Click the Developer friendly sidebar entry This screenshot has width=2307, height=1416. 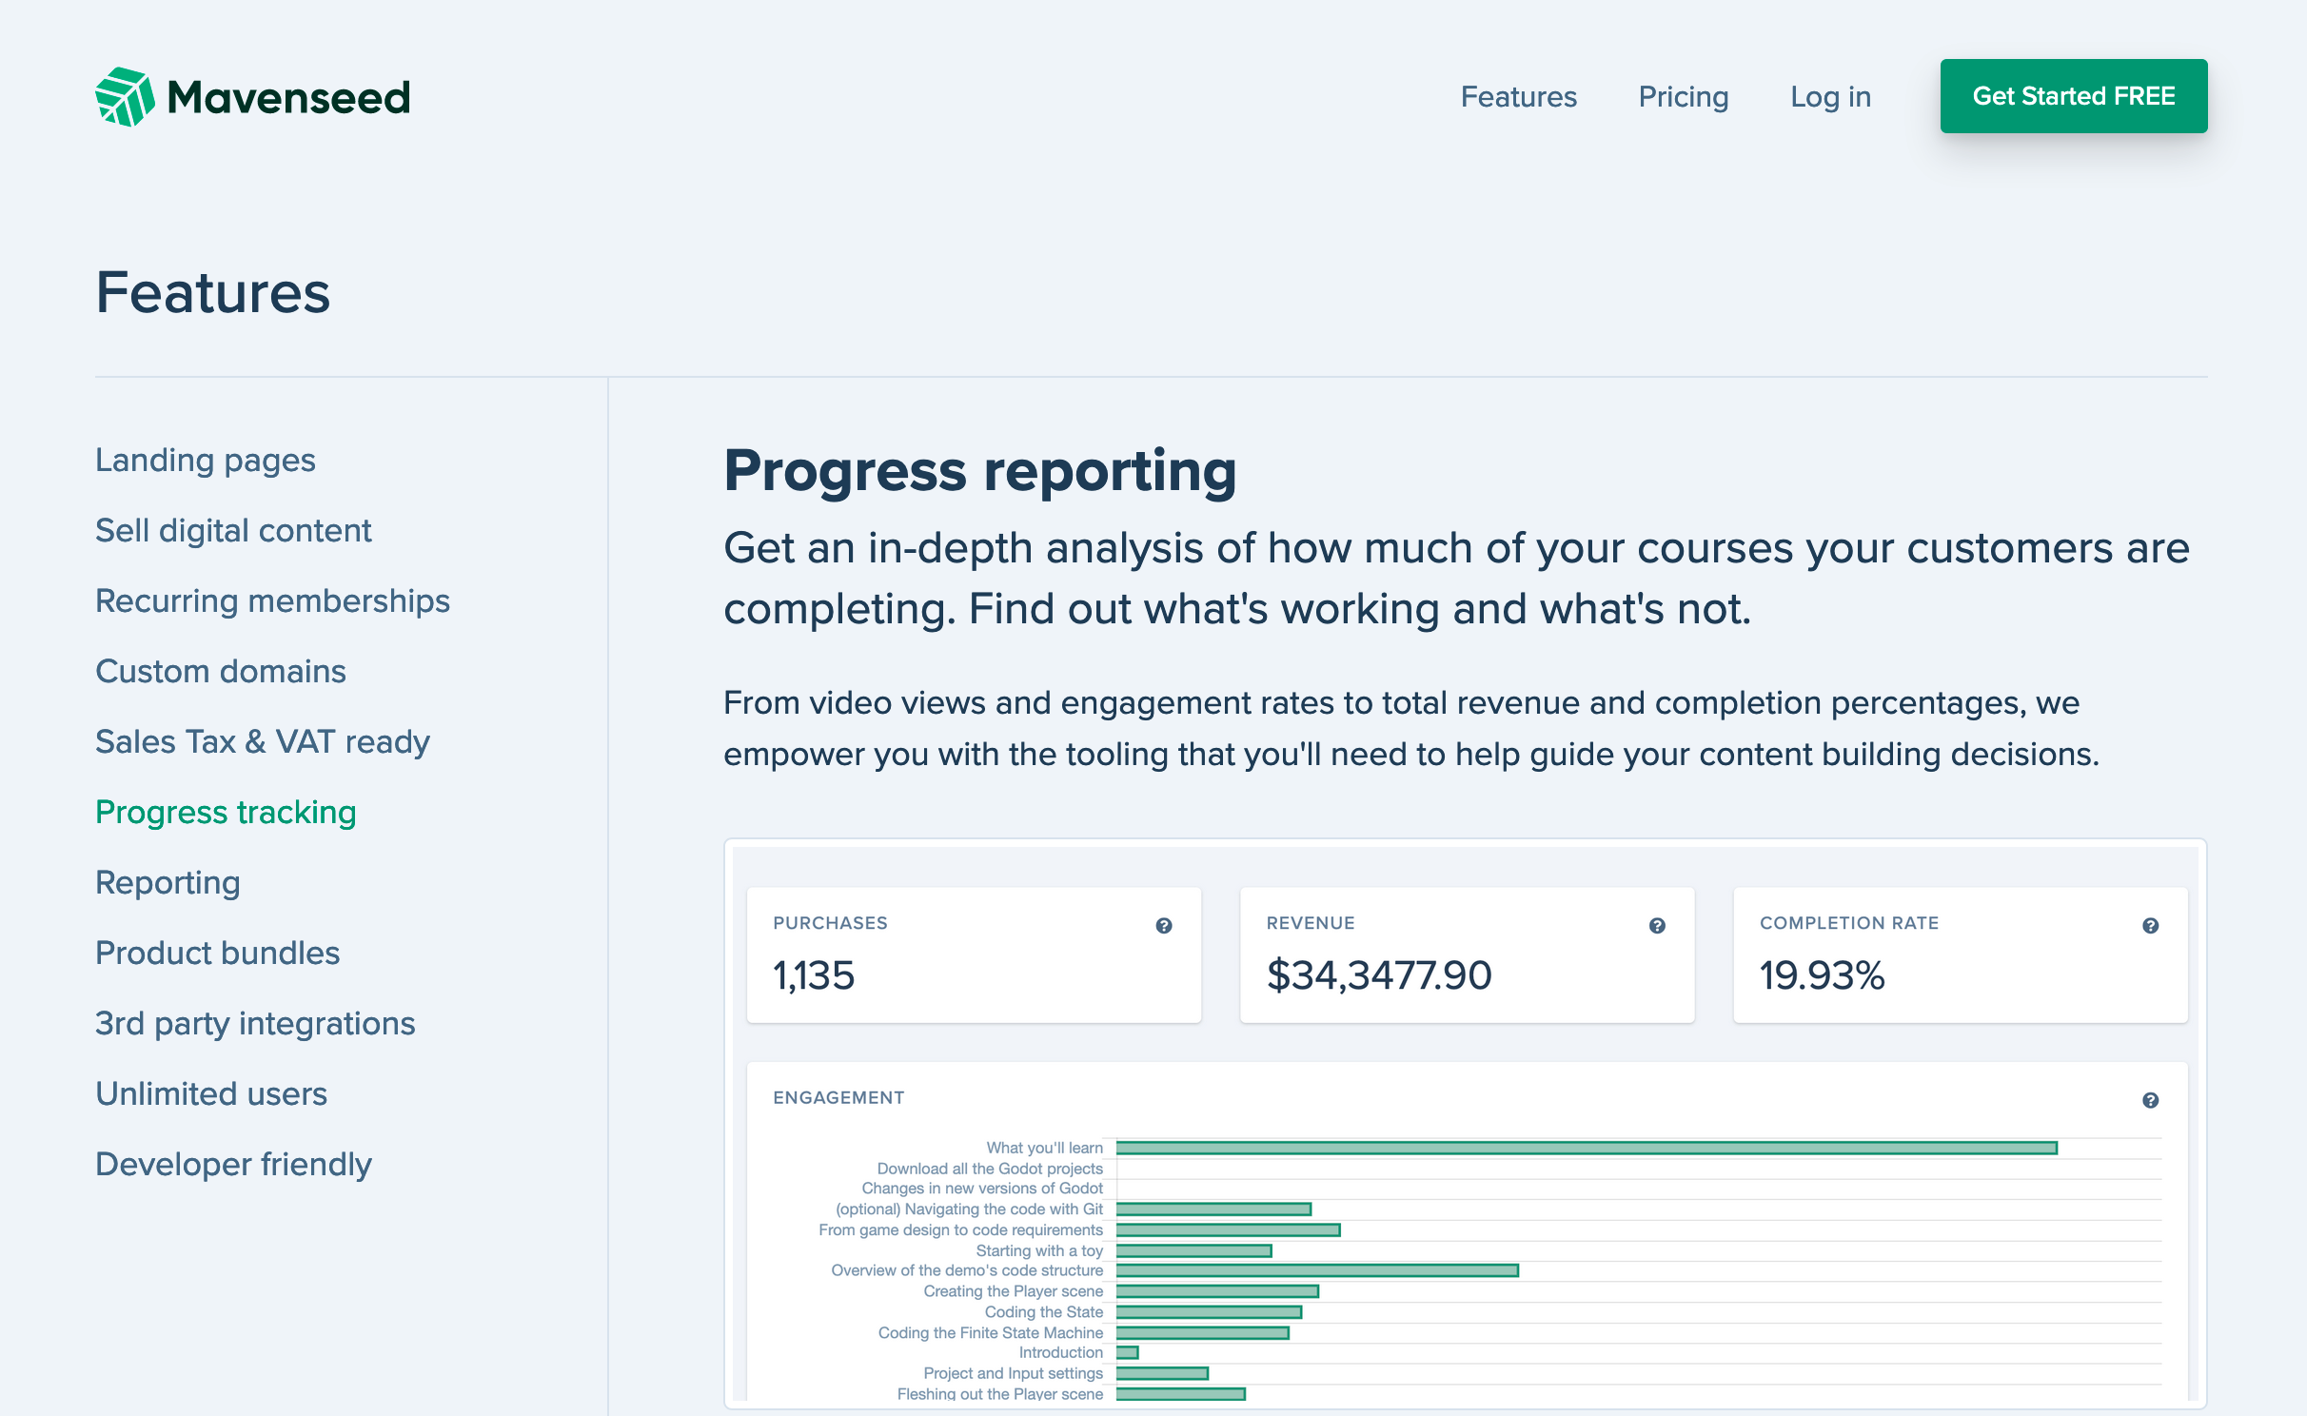click(x=233, y=1163)
